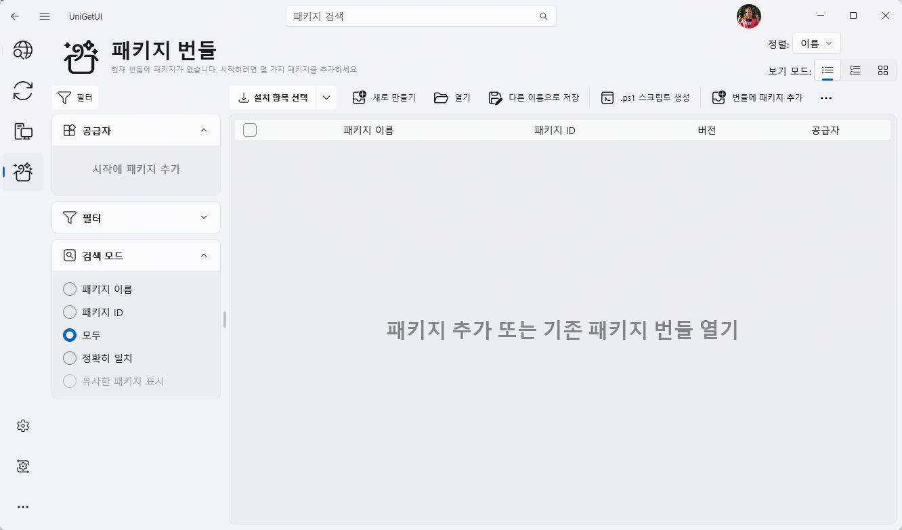Viewport: 902px width, 530px height.
Task: Sort by the 버전 column header
Action: pyautogui.click(x=706, y=130)
